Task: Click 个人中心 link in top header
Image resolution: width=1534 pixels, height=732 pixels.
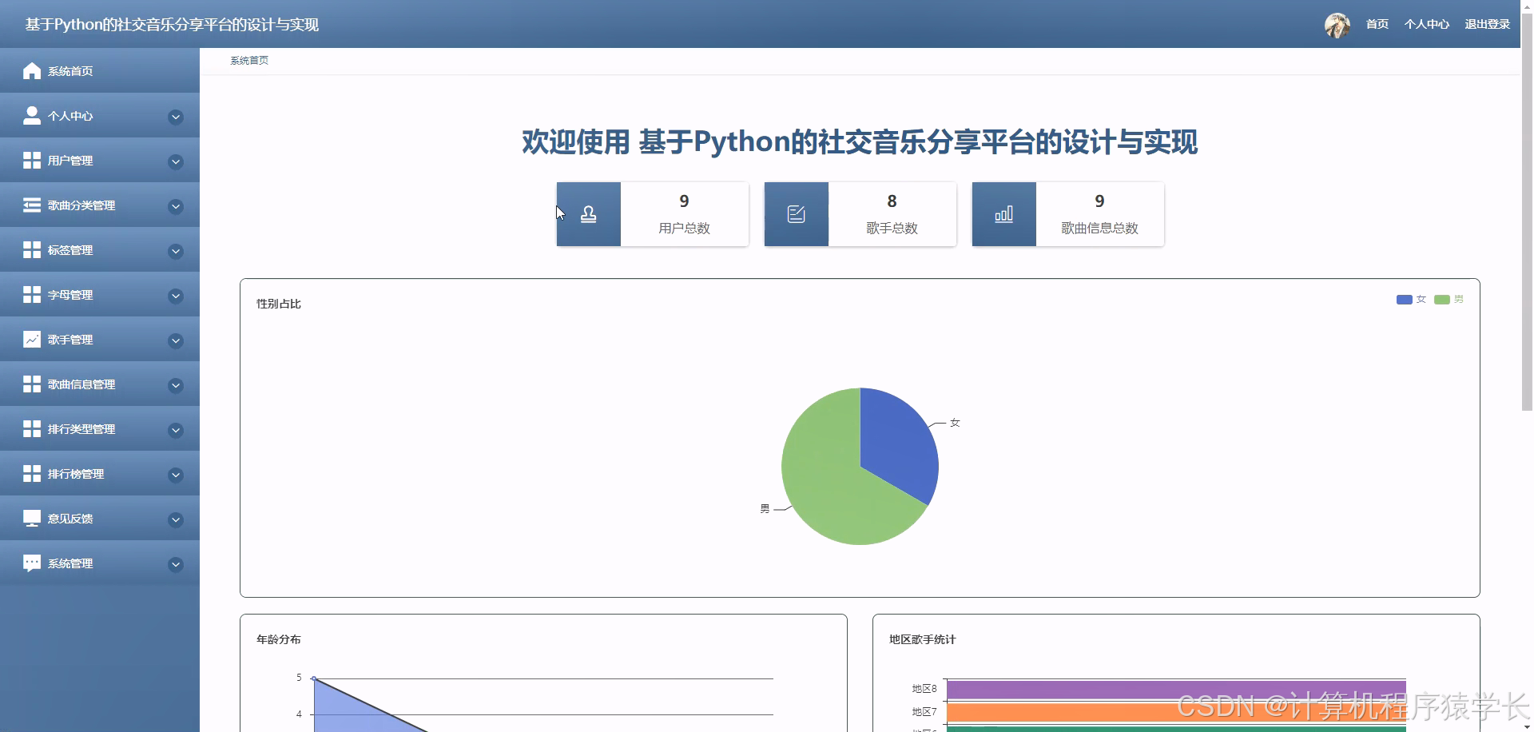Action: [x=1427, y=25]
